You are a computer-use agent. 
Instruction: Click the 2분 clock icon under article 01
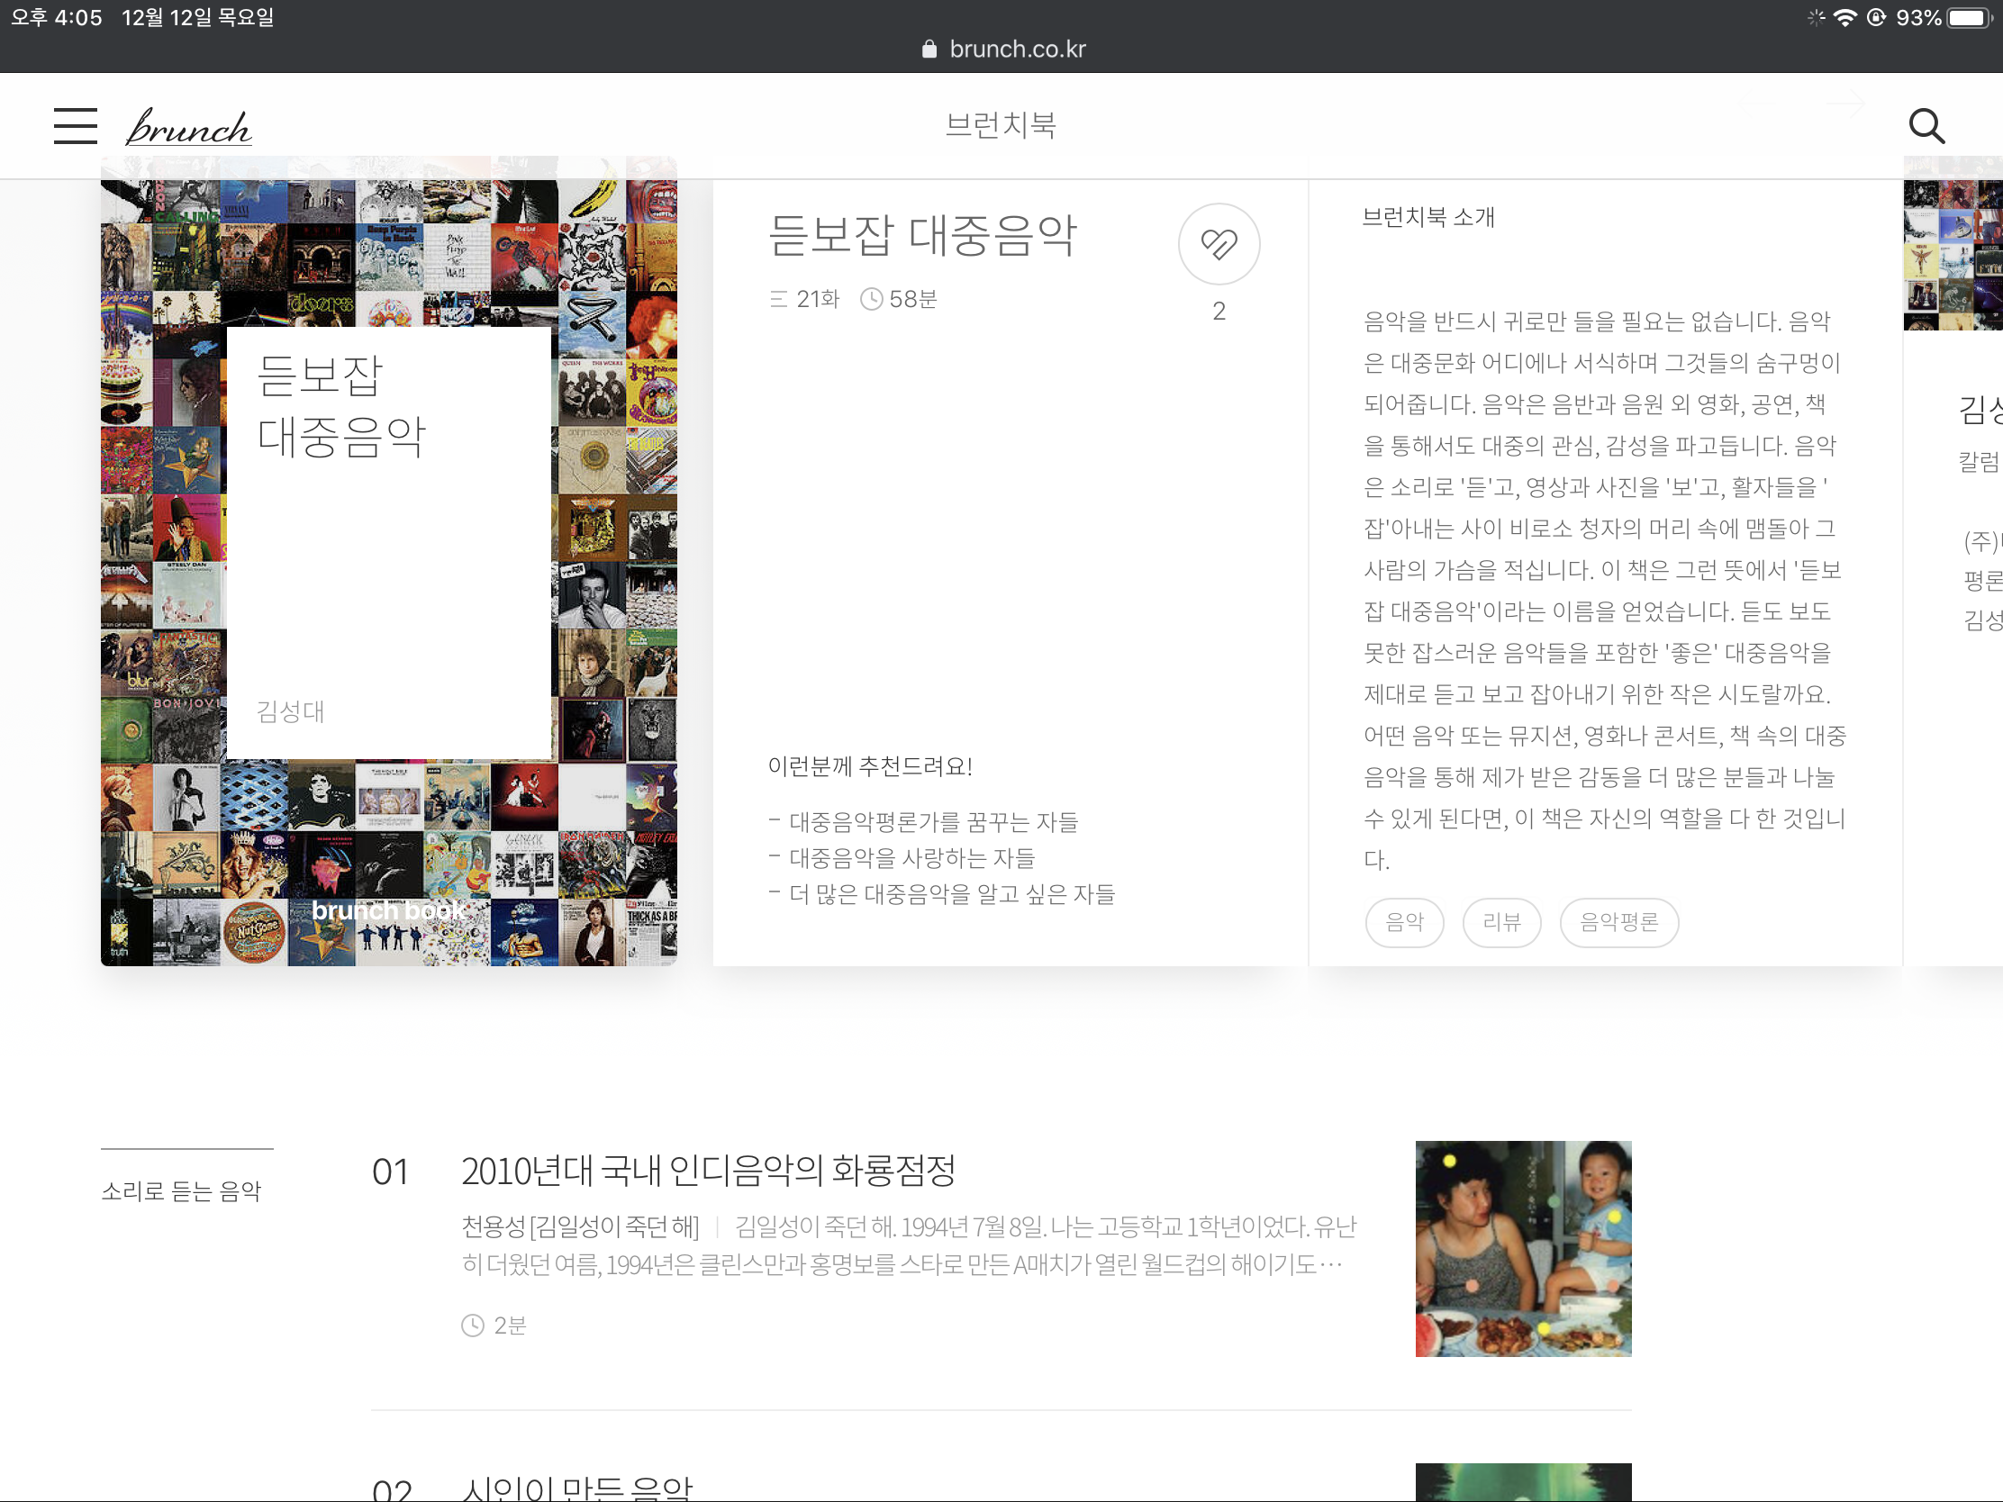click(473, 1326)
